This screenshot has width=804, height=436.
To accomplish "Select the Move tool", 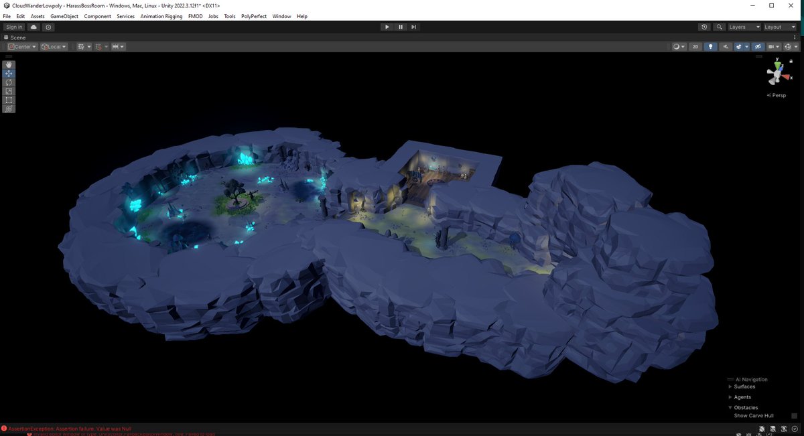I will point(9,74).
